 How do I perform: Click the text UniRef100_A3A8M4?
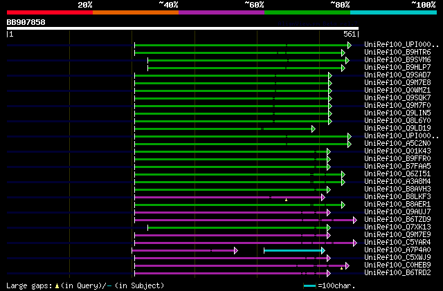coord(397,182)
